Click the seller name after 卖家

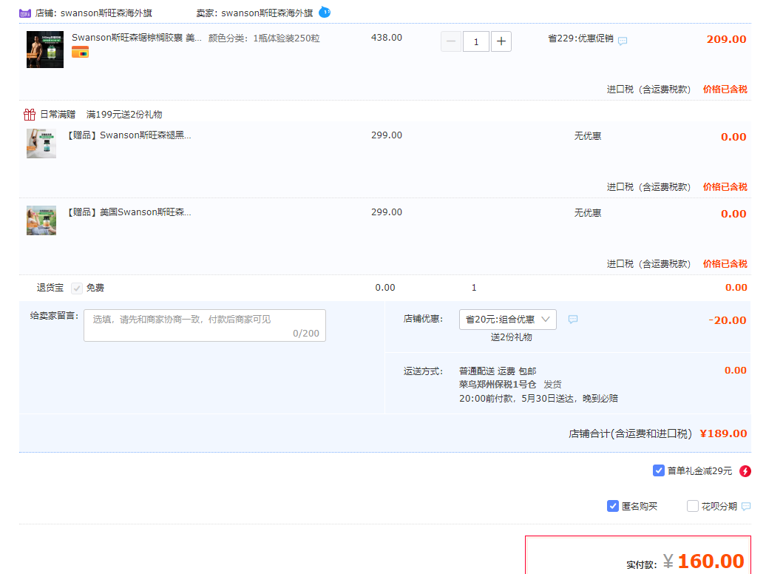[x=267, y=13]
